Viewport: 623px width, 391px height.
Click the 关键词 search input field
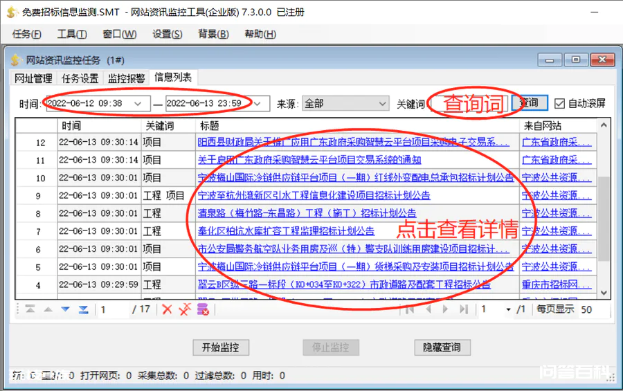click(x=469, y=104)
